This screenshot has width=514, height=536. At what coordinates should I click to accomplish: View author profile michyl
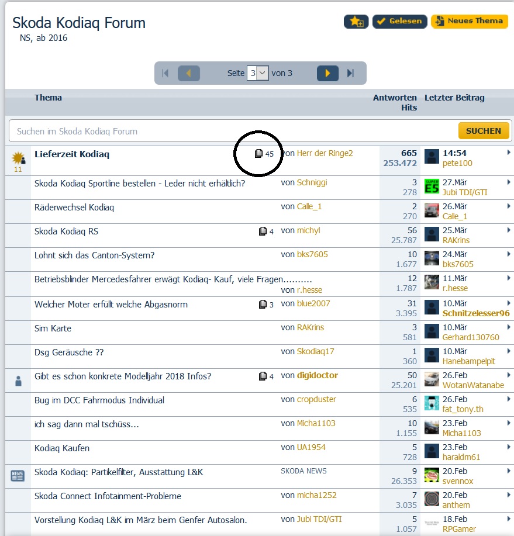click(309, 230)
